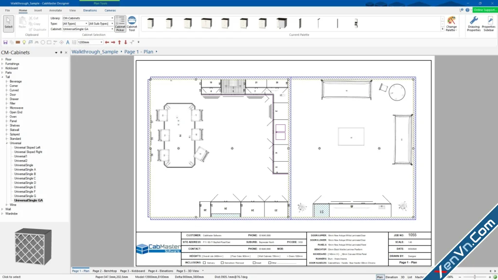The image size is (498, 280).
Task: Close the CM-Cabinets panel
Action: pos(66,52)
